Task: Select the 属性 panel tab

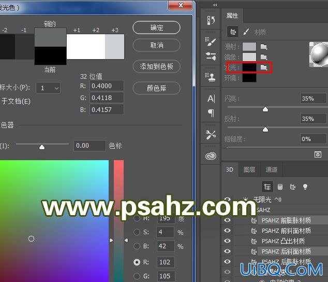Action: pyautogui.click(x=232, y=16)
